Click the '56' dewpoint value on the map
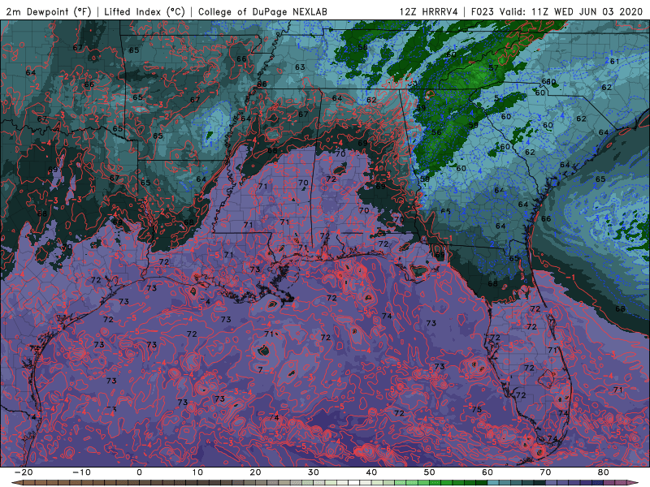This screenshot has width=650, height=487. (x=436, y=132)
